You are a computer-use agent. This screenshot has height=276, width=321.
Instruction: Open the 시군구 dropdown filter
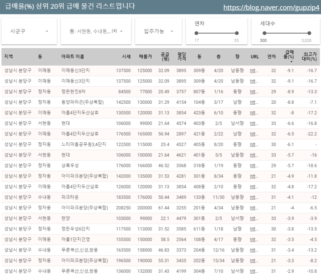[29, 31]
